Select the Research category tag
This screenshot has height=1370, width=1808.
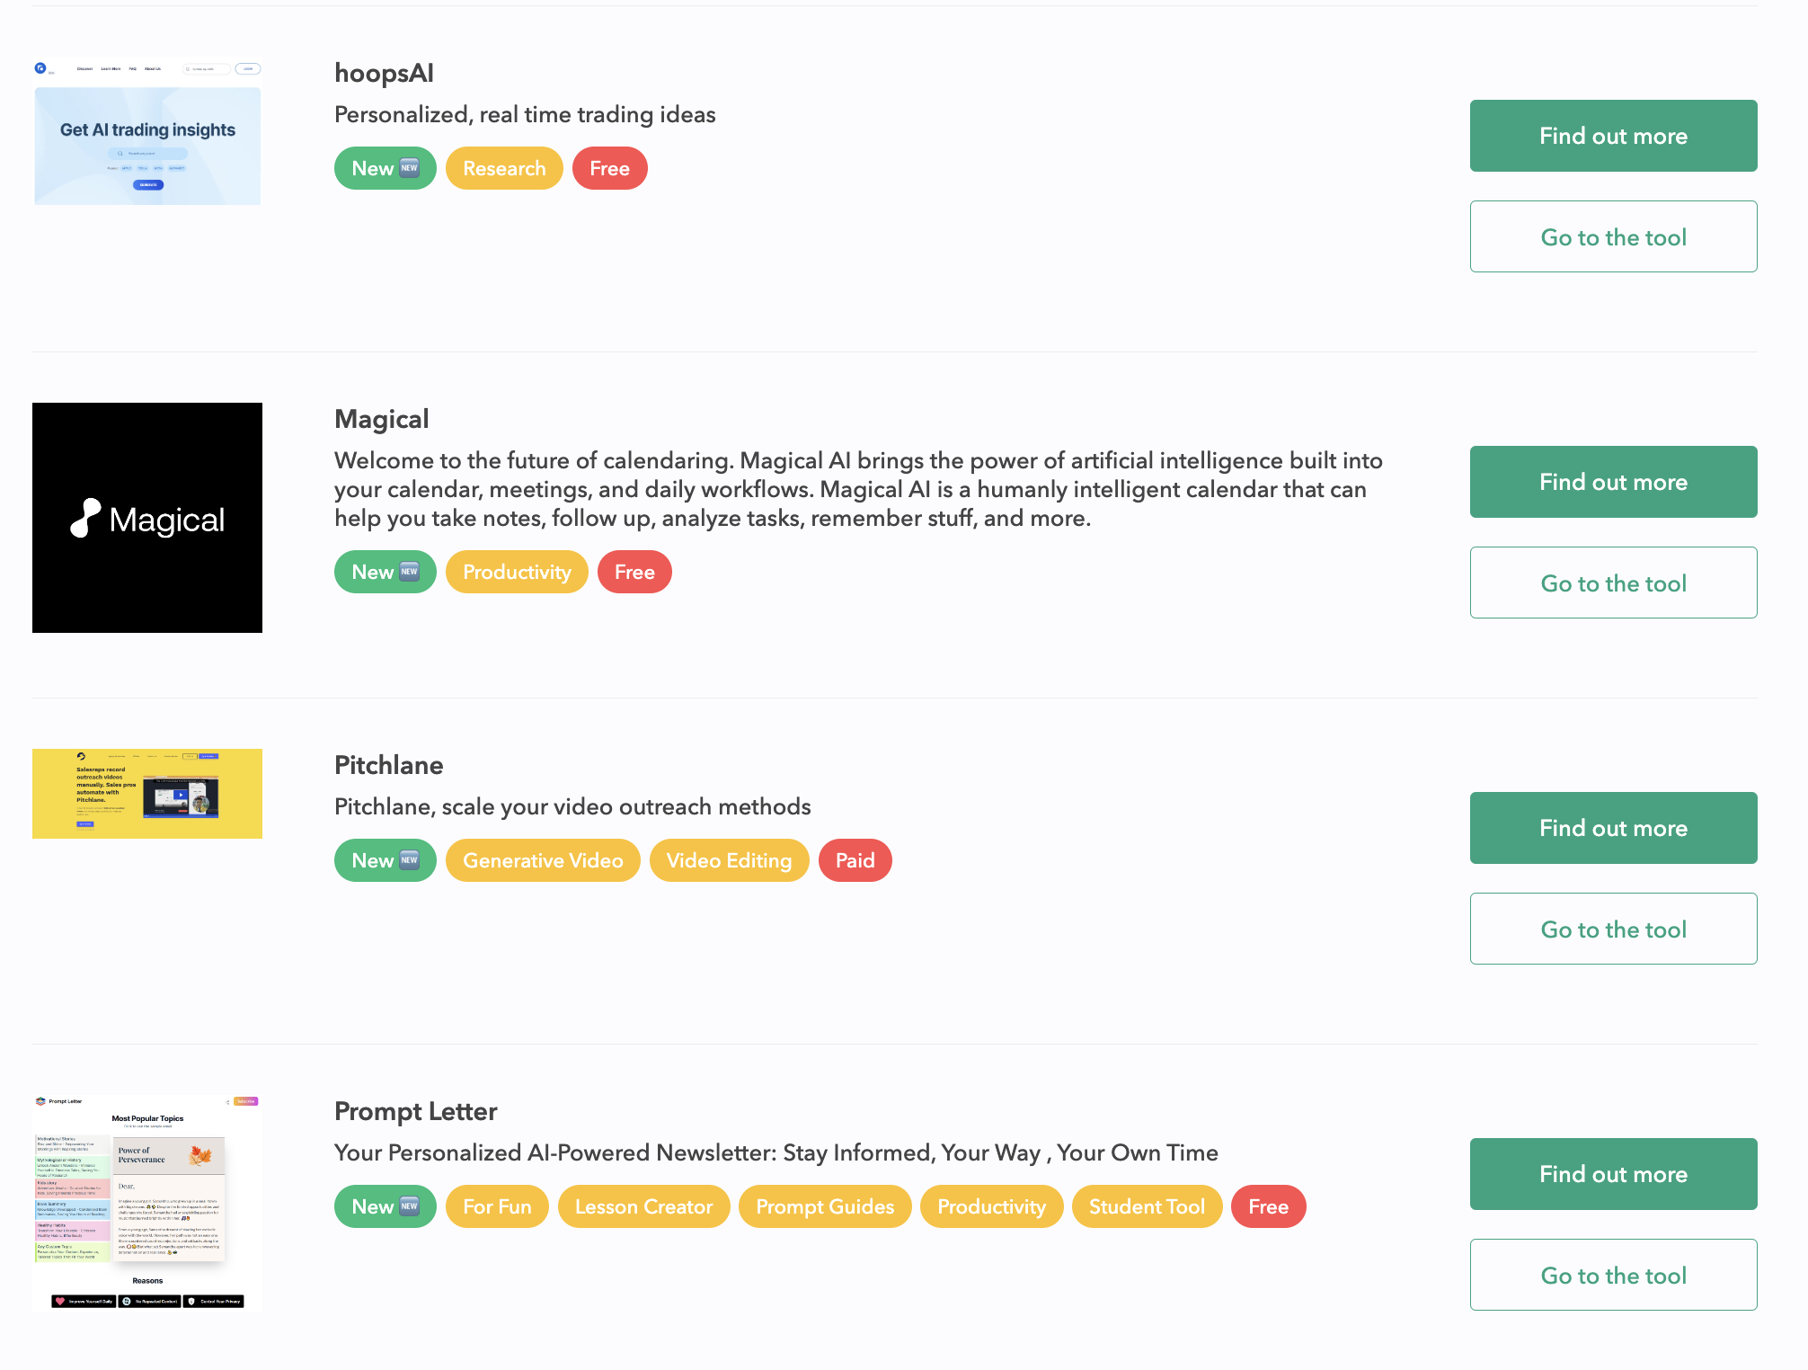504,168
